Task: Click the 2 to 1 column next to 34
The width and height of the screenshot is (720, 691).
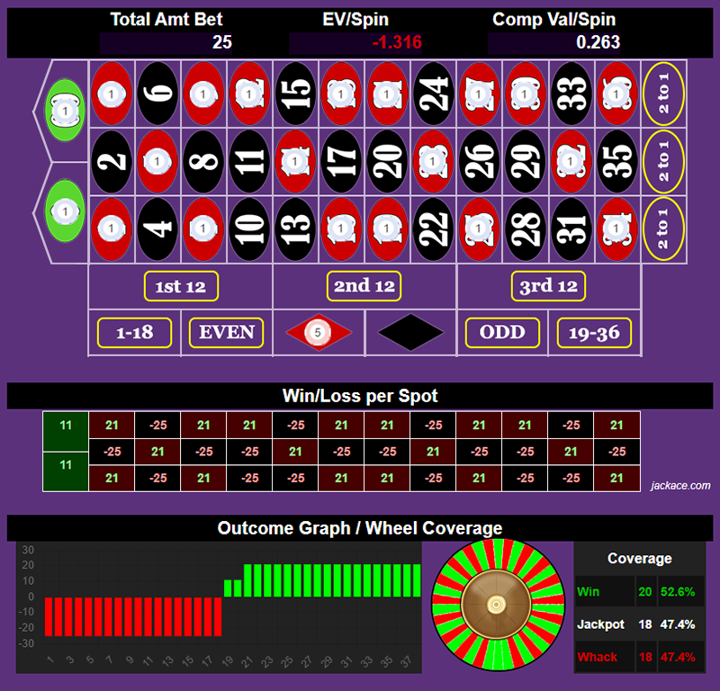Action: (x=663, y=229)
